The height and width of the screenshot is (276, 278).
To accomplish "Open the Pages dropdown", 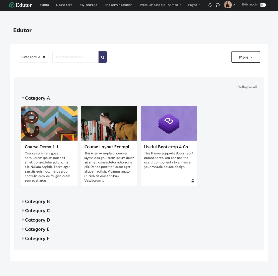I will pyautogui.click(x=194, y=5).
